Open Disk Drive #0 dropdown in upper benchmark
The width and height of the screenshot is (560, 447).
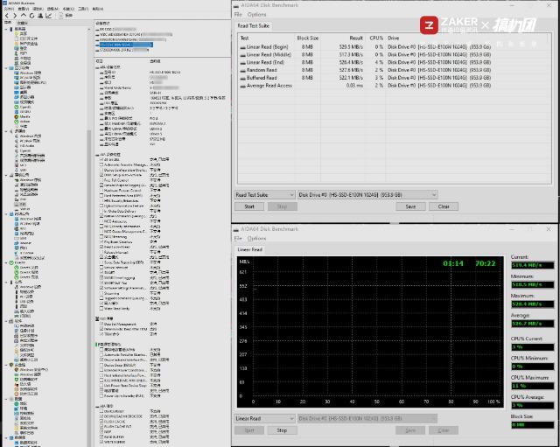[367, 195]
